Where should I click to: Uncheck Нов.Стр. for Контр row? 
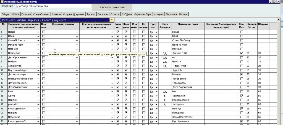(x=242, y=96)
